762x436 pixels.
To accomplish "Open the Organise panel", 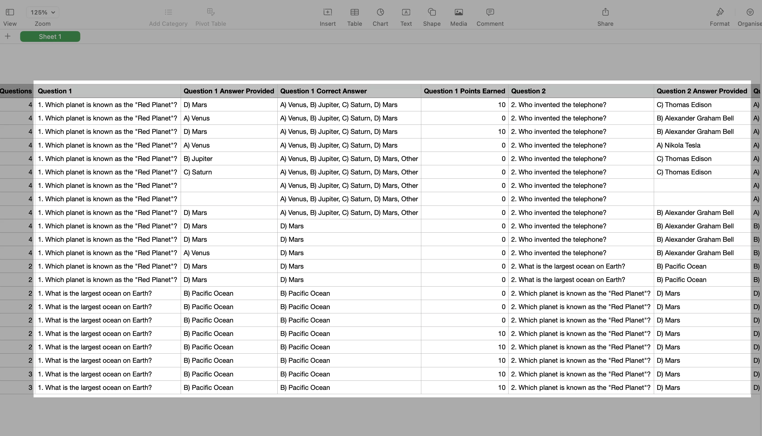I will (750, 12).
